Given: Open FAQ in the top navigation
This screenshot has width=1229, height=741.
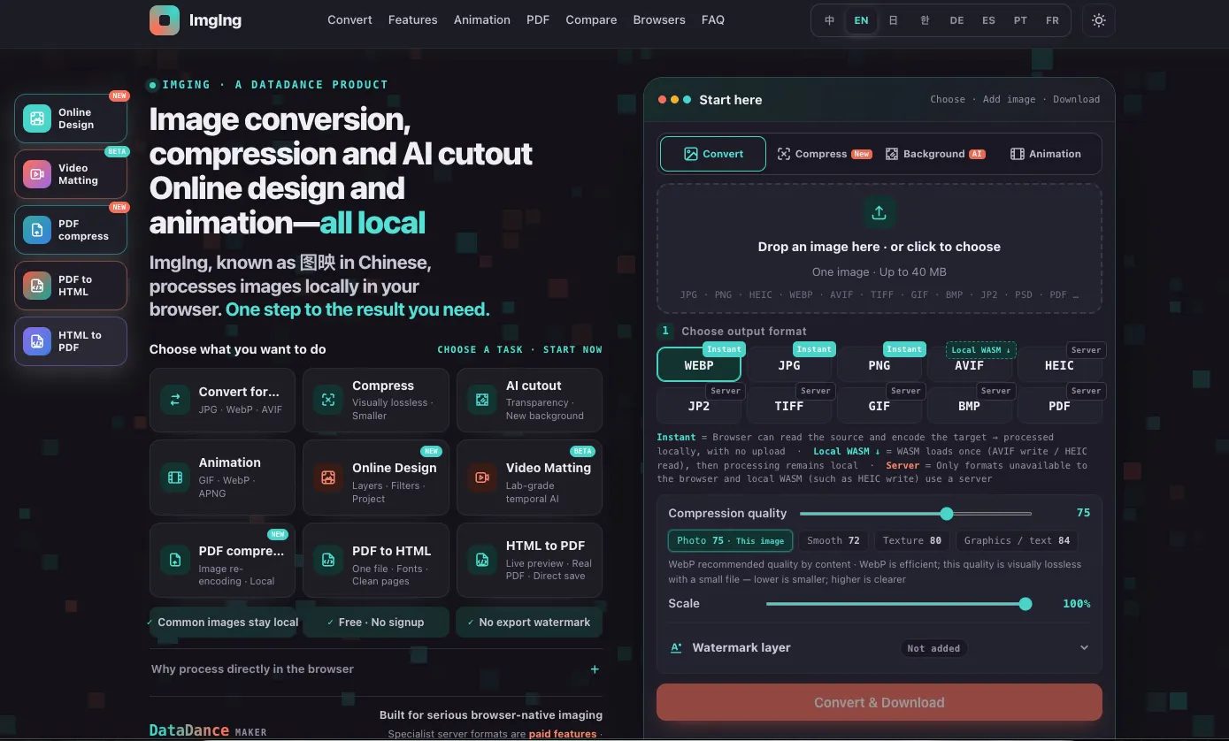Looking at the screenshot, I should 713,19.
